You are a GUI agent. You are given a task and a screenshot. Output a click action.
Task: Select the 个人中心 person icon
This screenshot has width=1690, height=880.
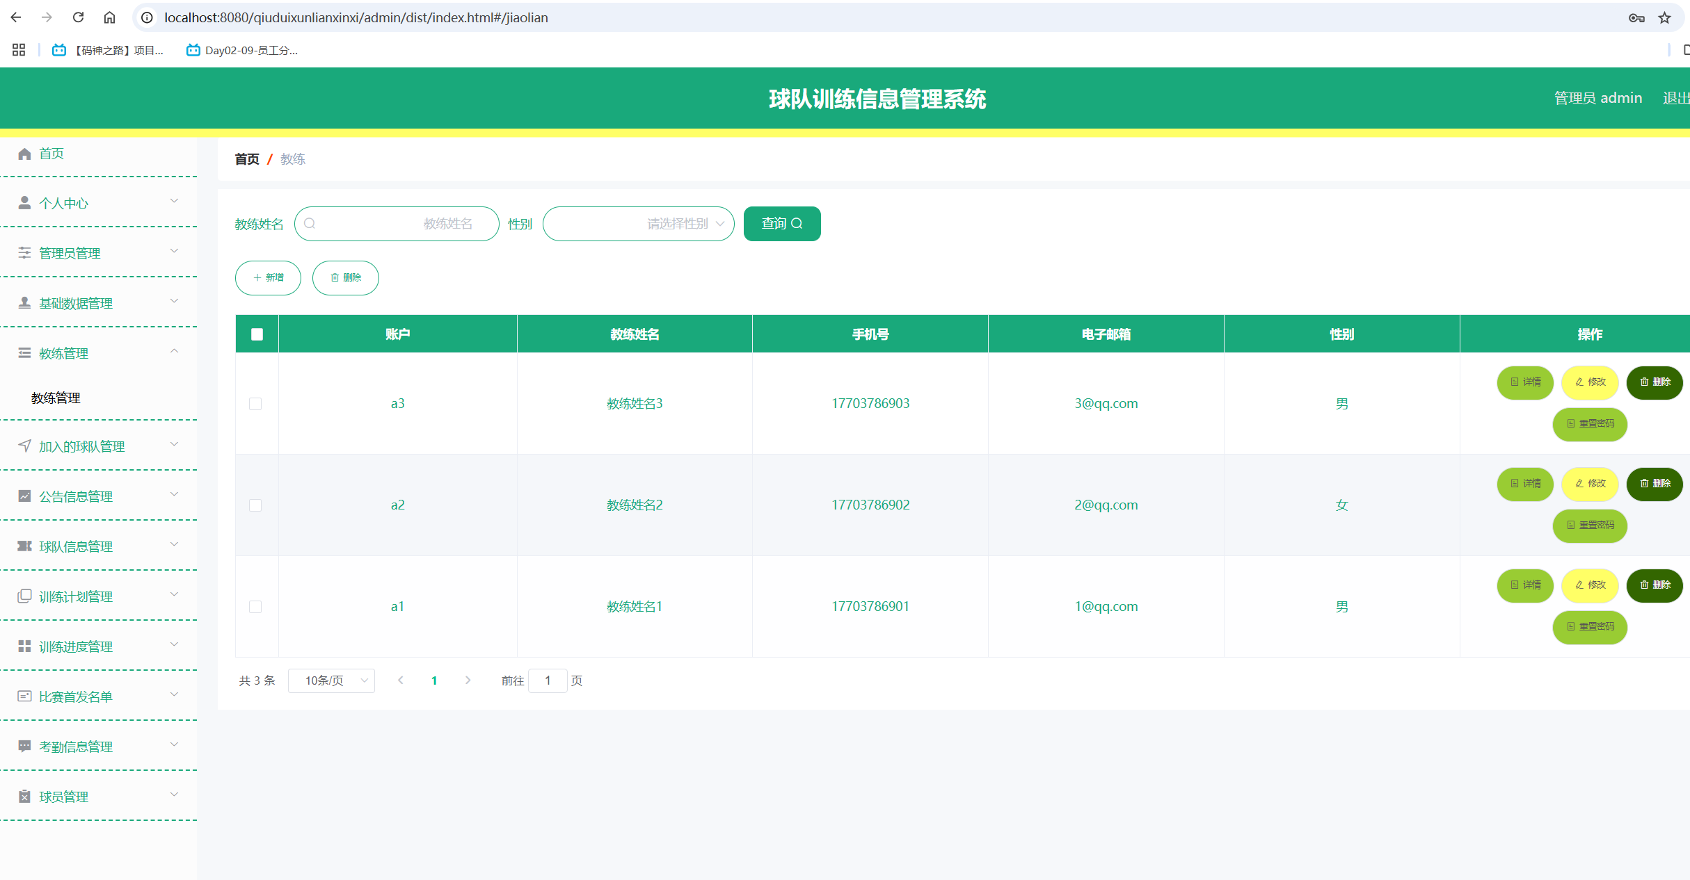coord(24,202)
